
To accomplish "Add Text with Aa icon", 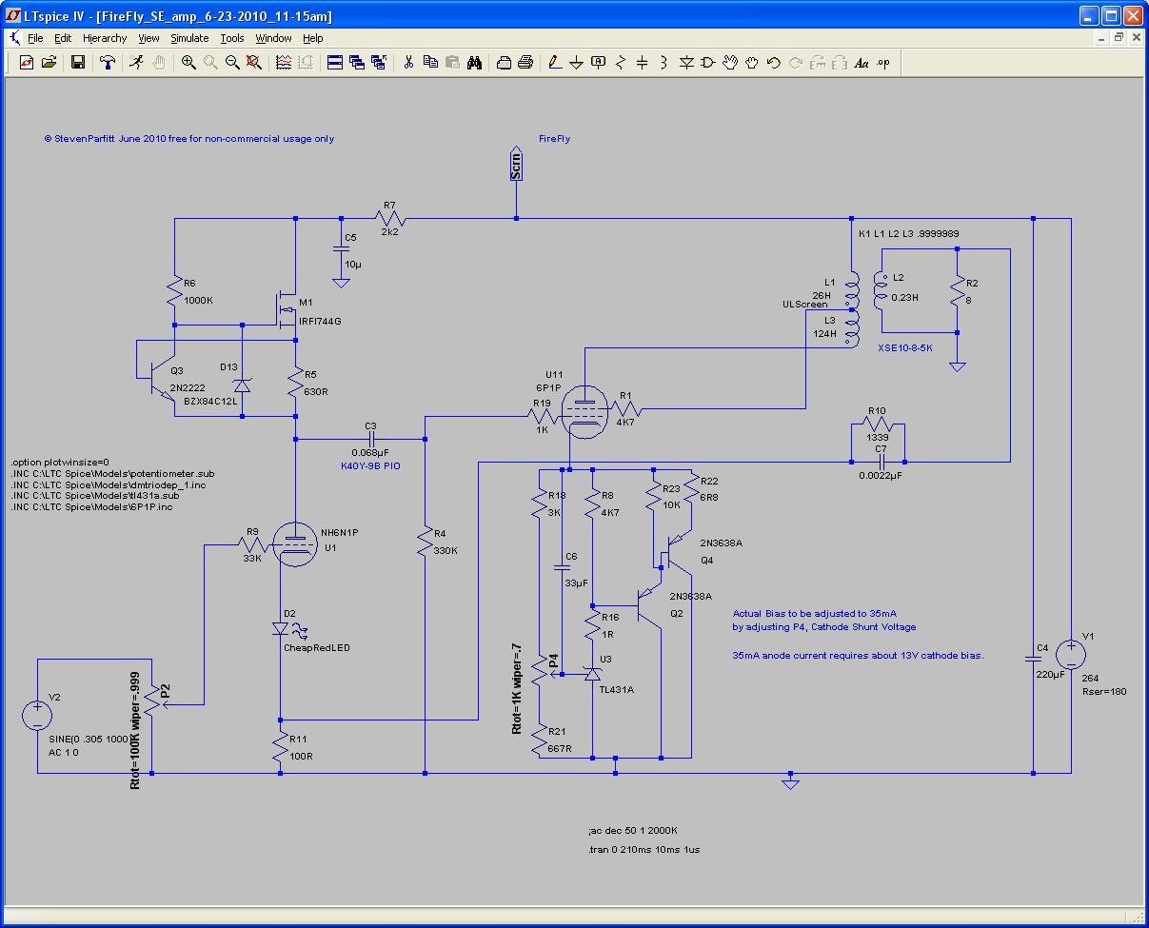I will (x=862, y=63).
